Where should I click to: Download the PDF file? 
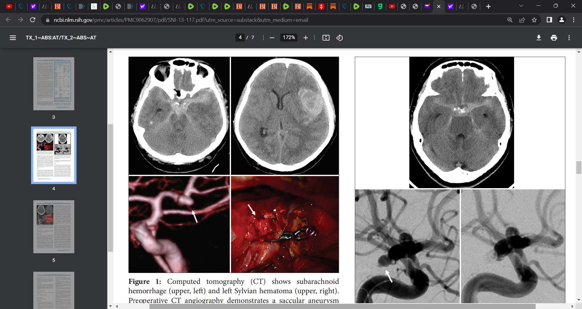coord(539,38)
